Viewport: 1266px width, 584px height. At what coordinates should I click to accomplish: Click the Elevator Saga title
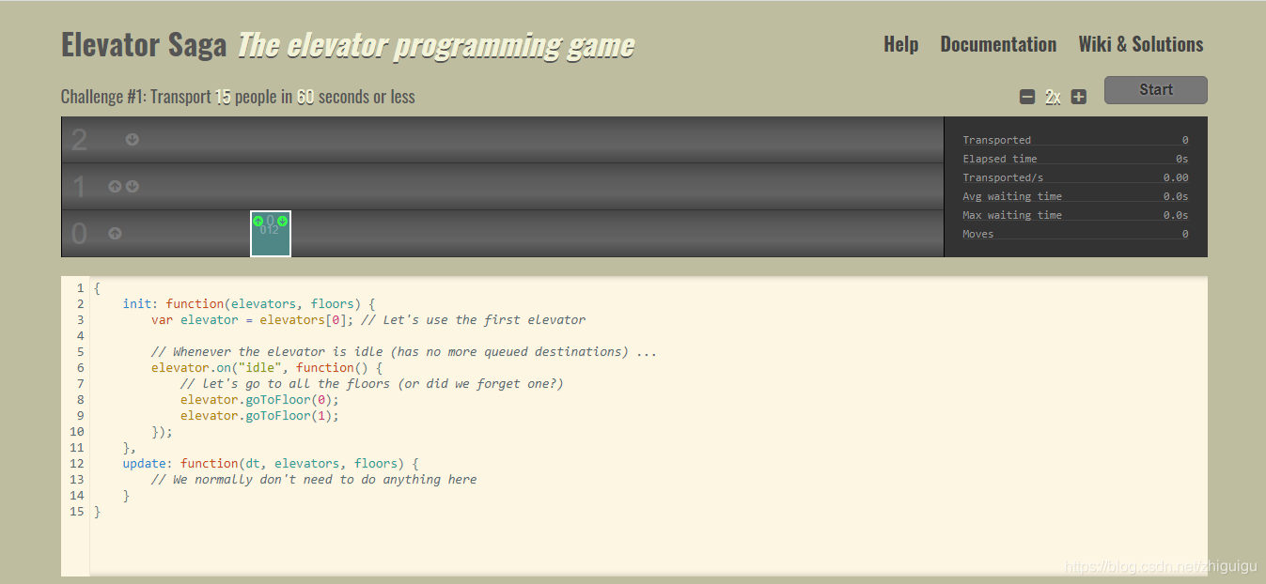pyautogui.click(x=144, y=45)
